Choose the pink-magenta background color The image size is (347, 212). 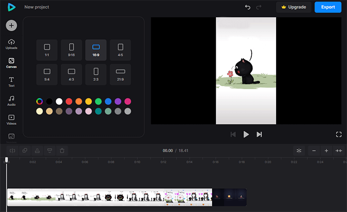[x=128, y=102]
